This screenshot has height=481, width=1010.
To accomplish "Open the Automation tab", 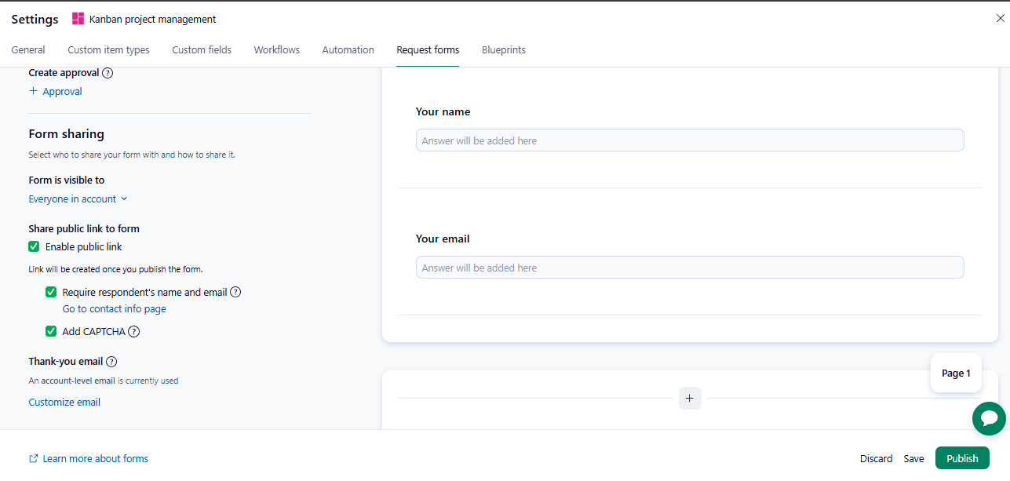I will (x=348, y=49).
